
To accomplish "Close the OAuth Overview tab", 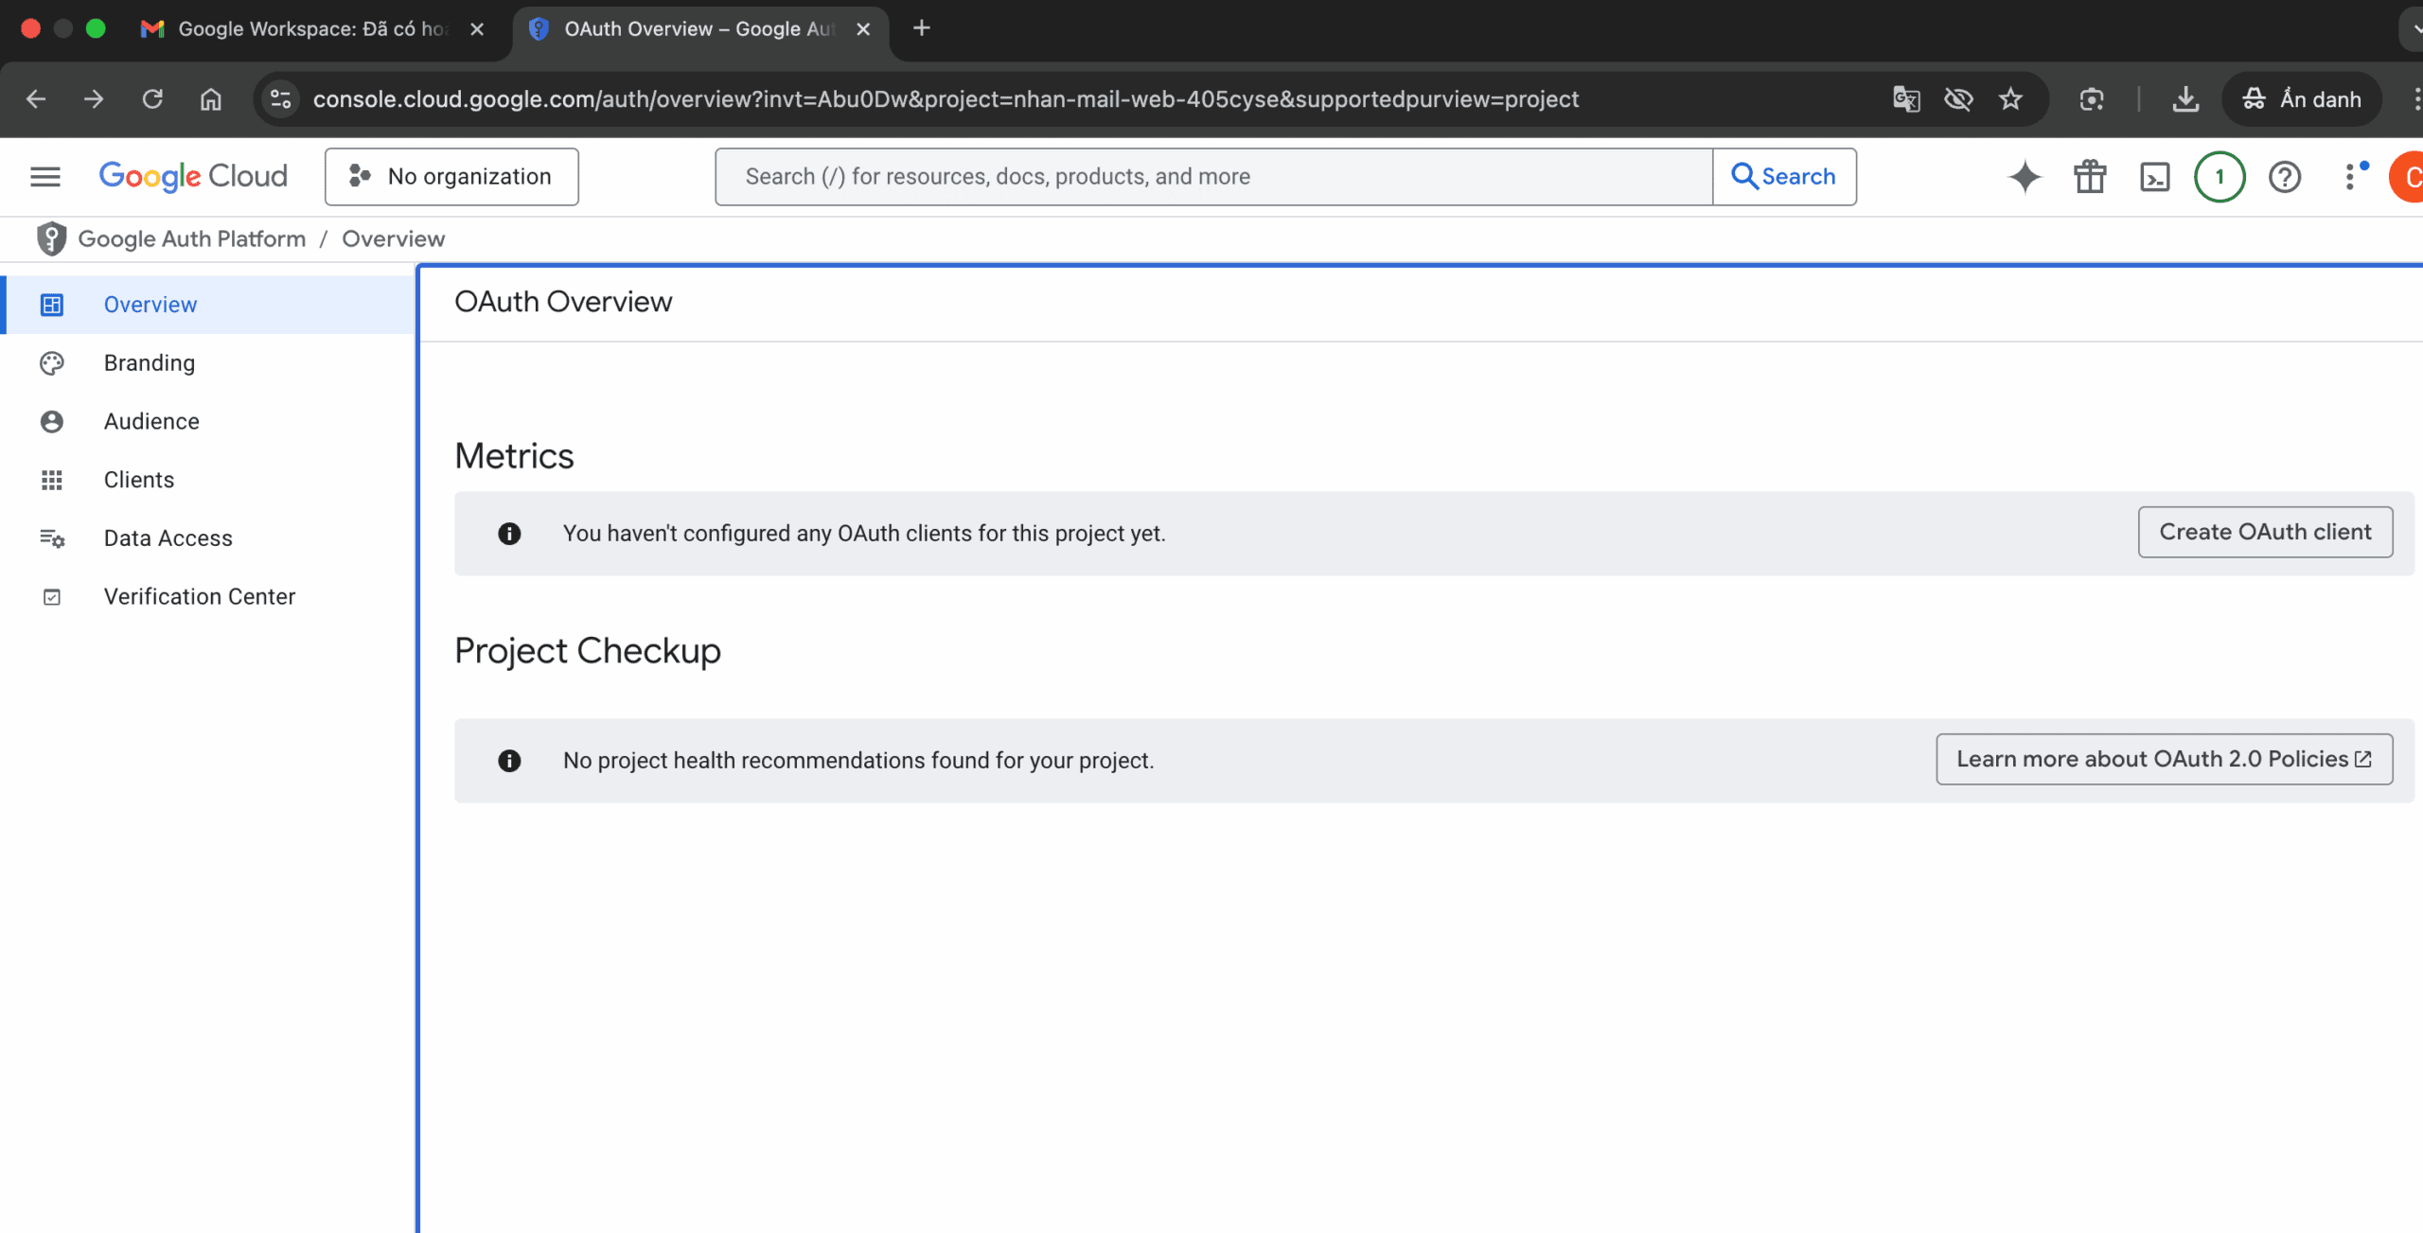I will [x=863, y=29].
